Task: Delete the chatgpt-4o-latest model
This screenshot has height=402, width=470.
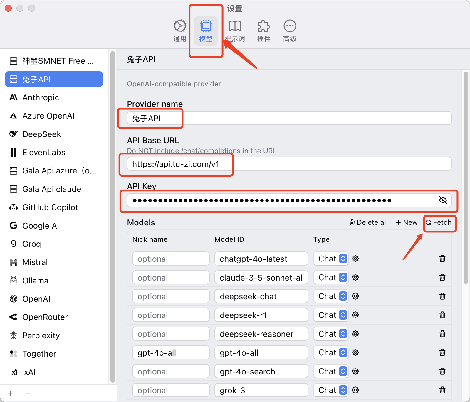Action: coord(442,259)
